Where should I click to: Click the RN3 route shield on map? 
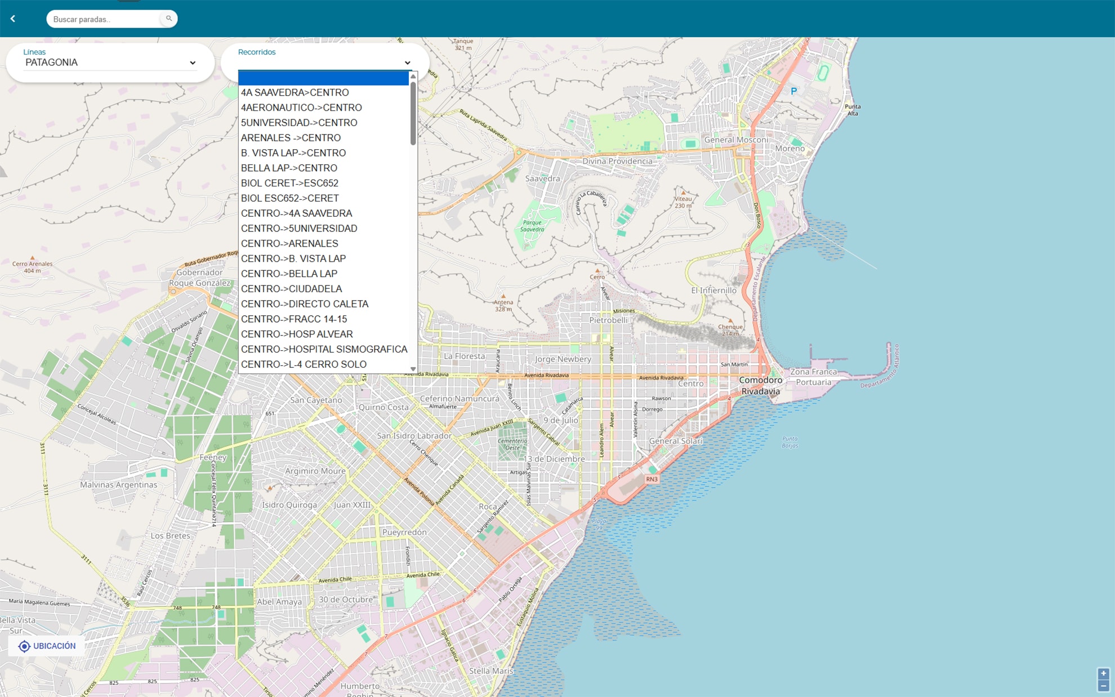[652, 479]
